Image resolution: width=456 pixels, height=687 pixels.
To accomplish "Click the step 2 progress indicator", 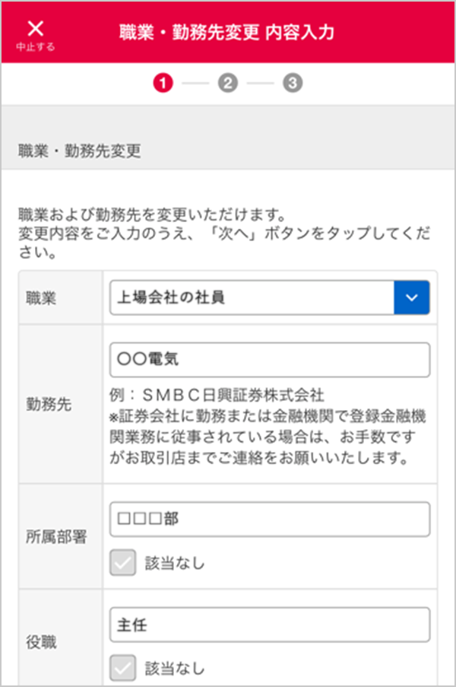I will tap(227, 83).
